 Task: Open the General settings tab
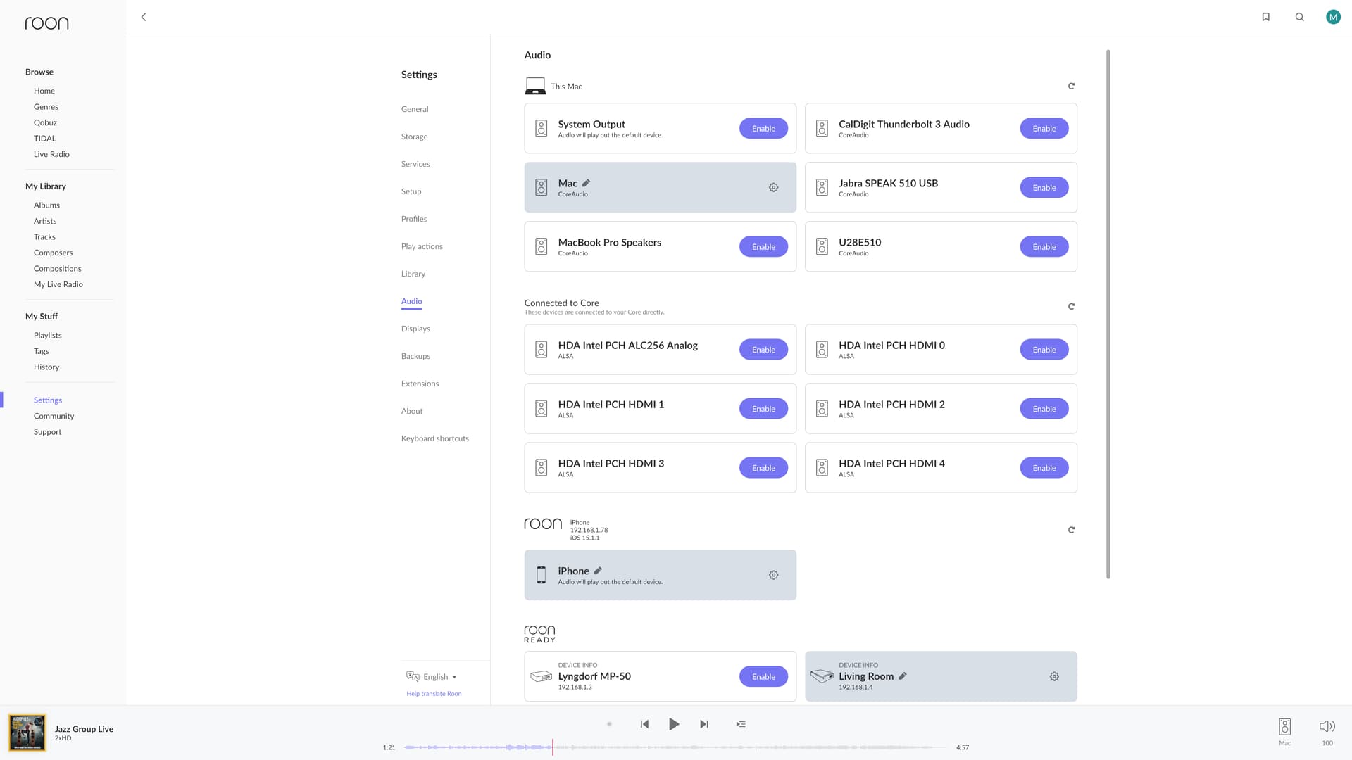coord(415,109)
